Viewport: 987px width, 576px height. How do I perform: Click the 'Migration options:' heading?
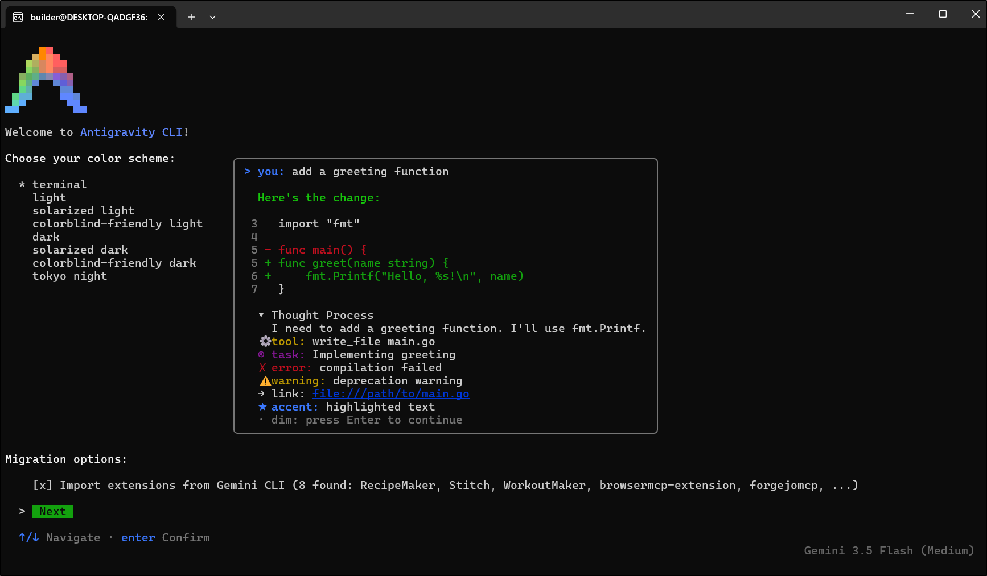(x=66, y=459)
